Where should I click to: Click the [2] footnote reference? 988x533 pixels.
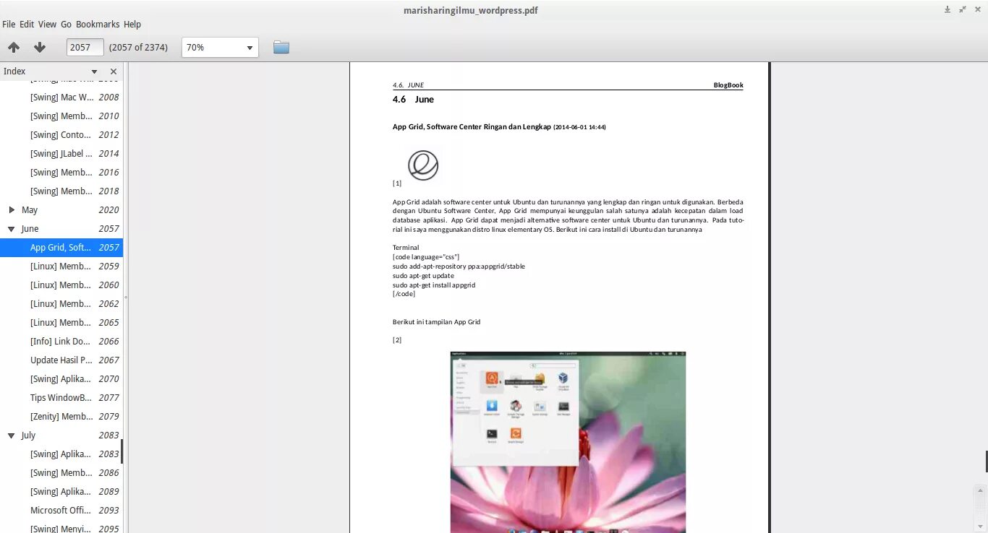pyautogui.click(x=397, y=340)
